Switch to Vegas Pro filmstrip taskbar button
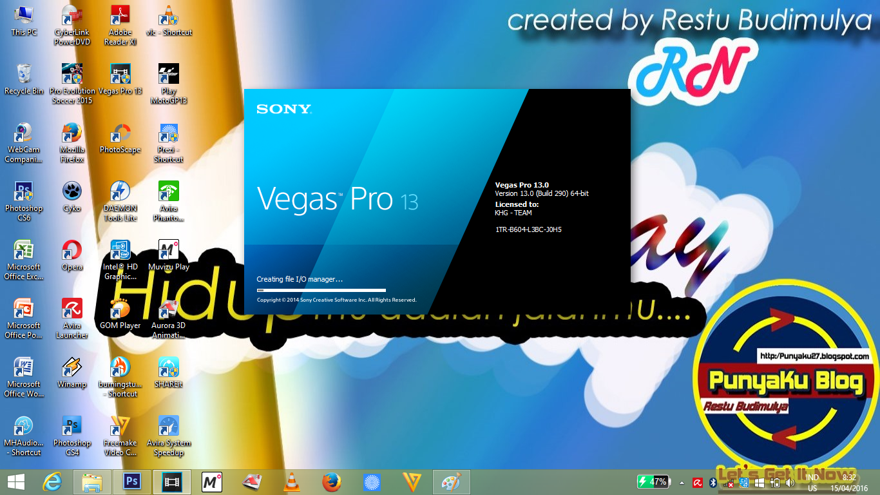The image size is (880, 495). [x=172, y=482]
